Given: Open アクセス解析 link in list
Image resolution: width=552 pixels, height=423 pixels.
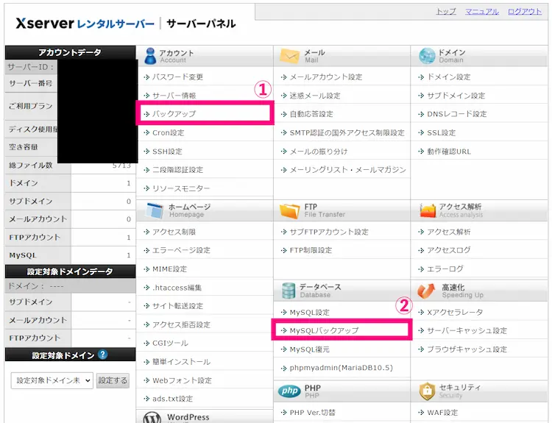Looking at the screenshot, I should coord(448,232).
